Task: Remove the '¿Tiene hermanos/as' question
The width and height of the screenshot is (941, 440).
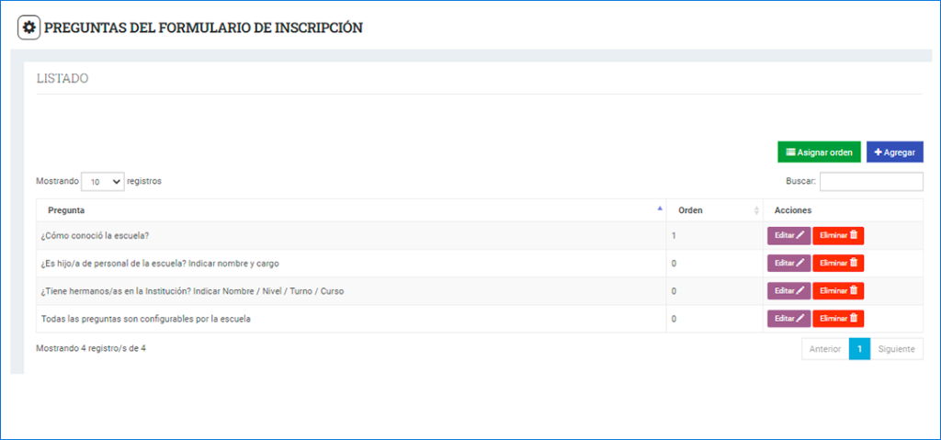Action: coord(838,291)
